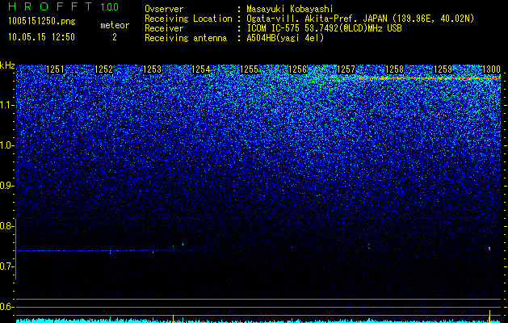Viewport: 508px width, 323px height.
Task: Select the version number 1.0.0
Action: click(109, 7)
